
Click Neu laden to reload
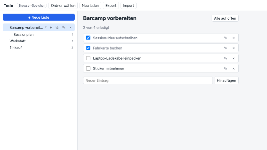(90, 5)
